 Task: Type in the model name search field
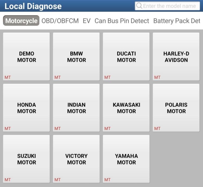click(170, 6)
